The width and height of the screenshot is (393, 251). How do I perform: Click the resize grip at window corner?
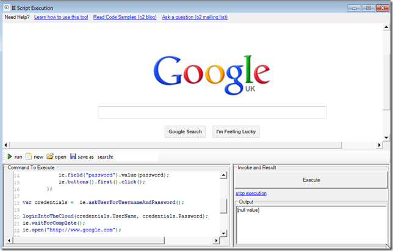(388, 246)
